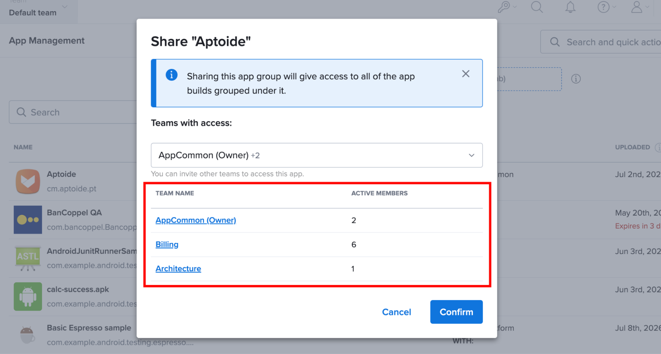
Task: Click the App Management heading
Action: 47,41
